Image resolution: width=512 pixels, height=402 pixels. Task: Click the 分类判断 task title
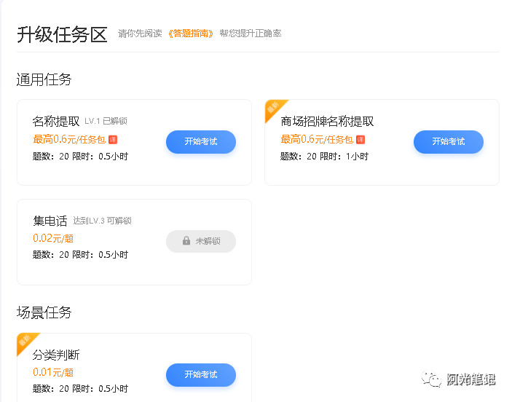[x=56, y=355]
